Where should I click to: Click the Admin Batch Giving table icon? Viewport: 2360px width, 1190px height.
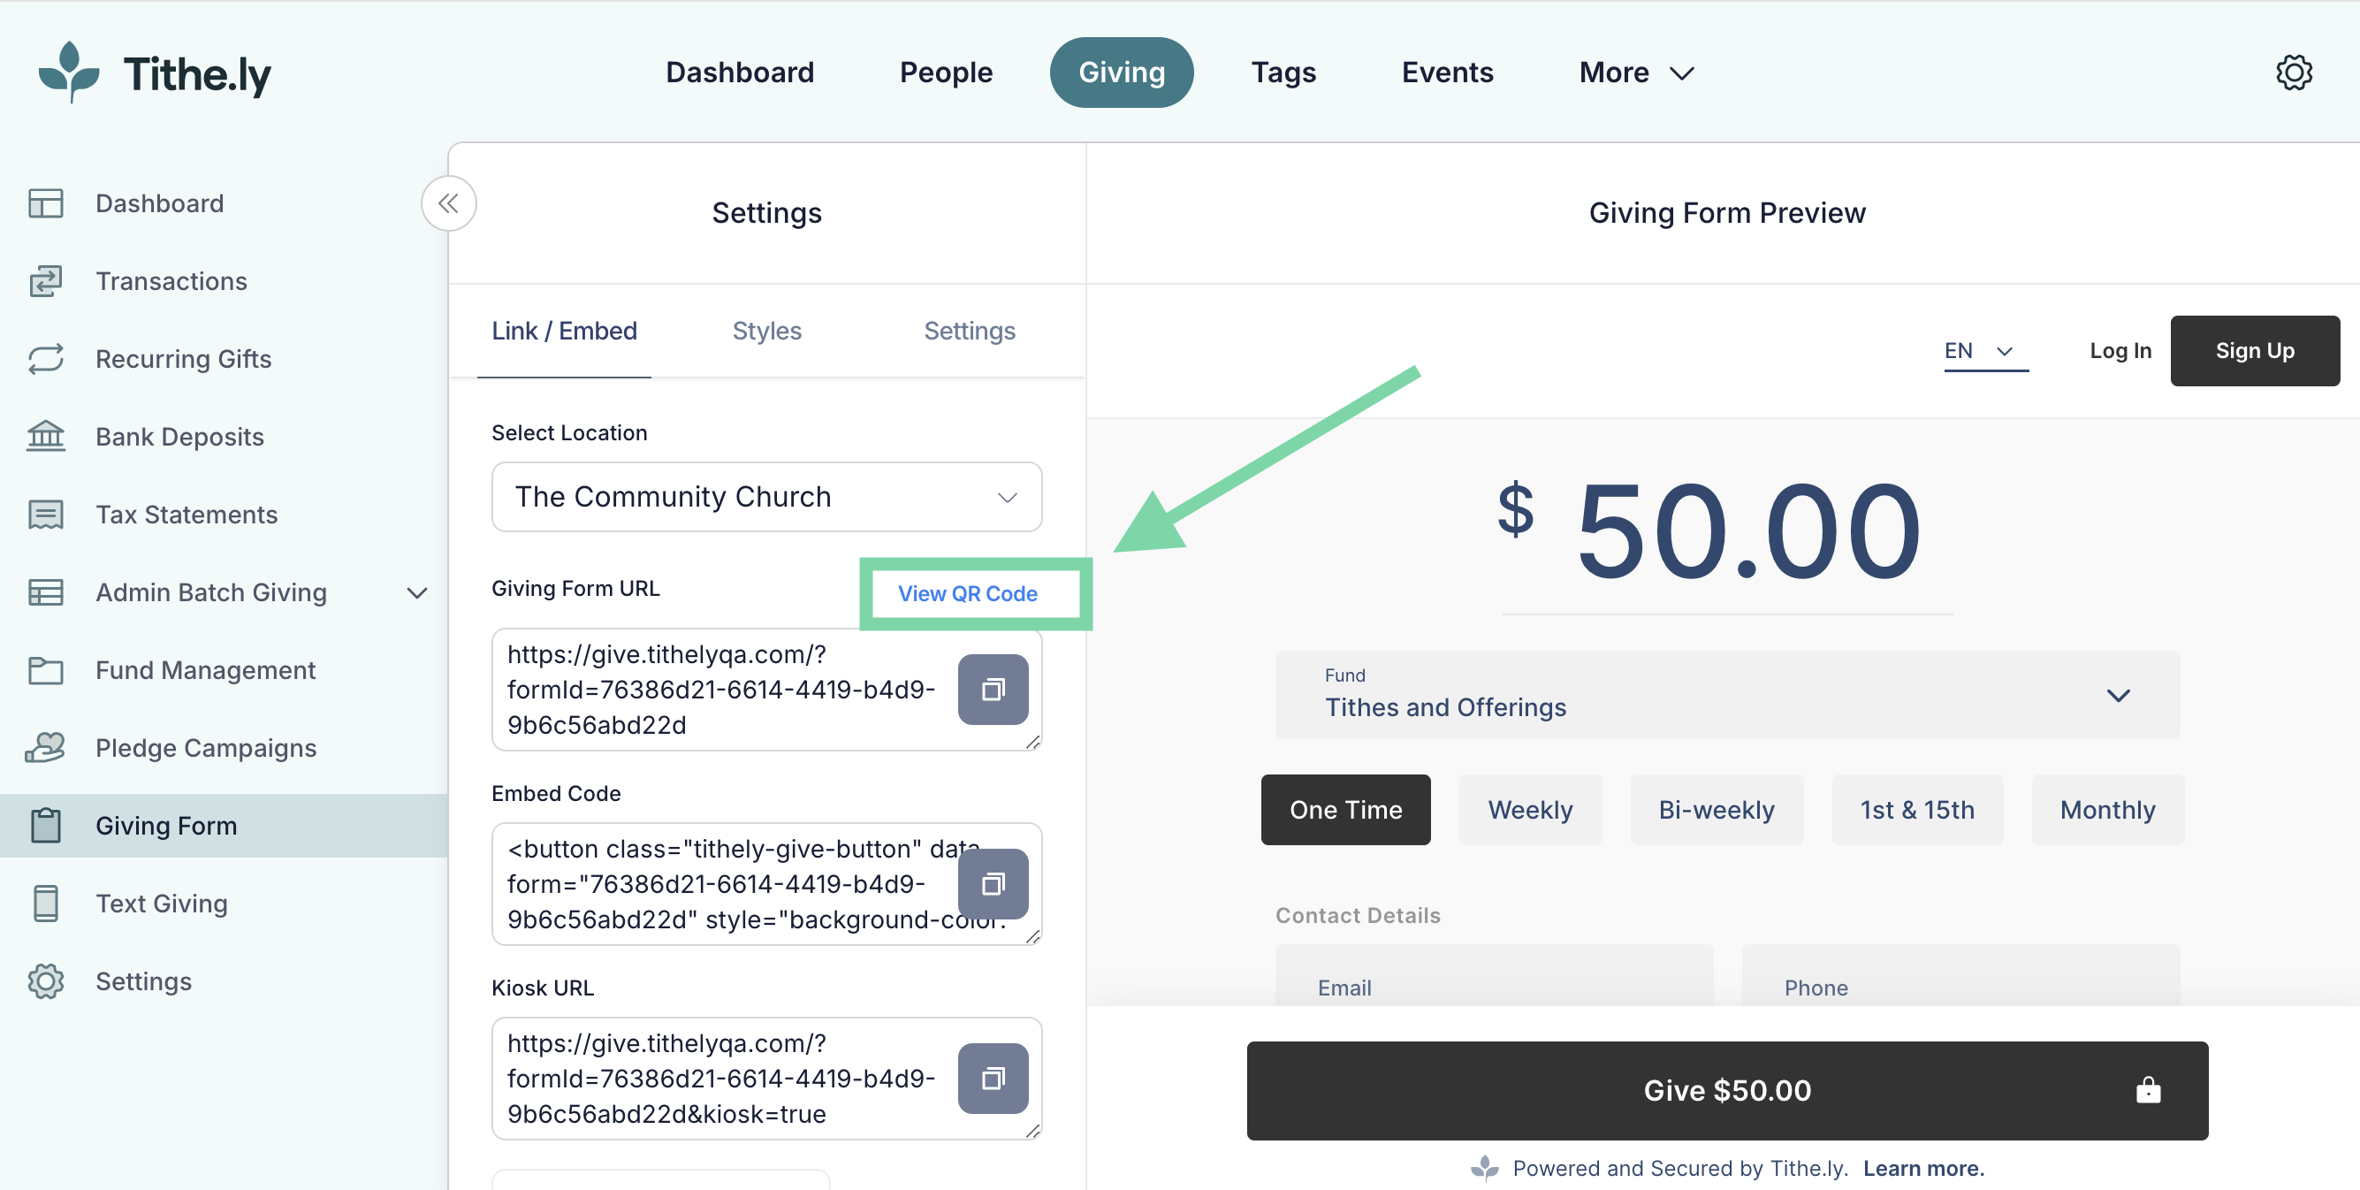click(x=45, y=592)
